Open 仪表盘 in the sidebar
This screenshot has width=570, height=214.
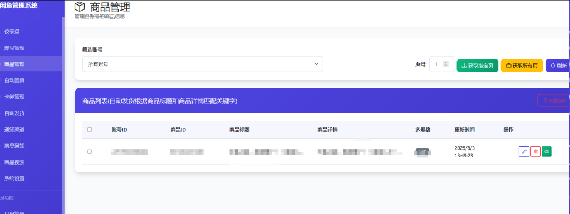tap(12, 32)
